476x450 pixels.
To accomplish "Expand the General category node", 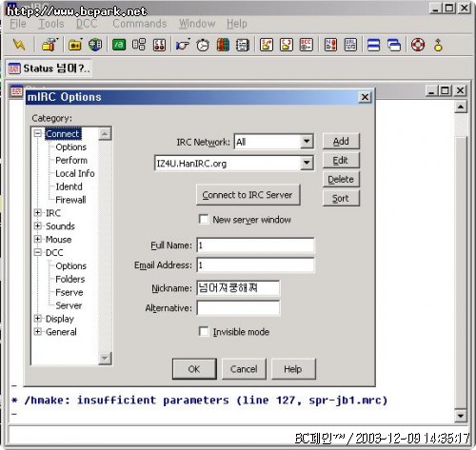I will tap(38, 331).
